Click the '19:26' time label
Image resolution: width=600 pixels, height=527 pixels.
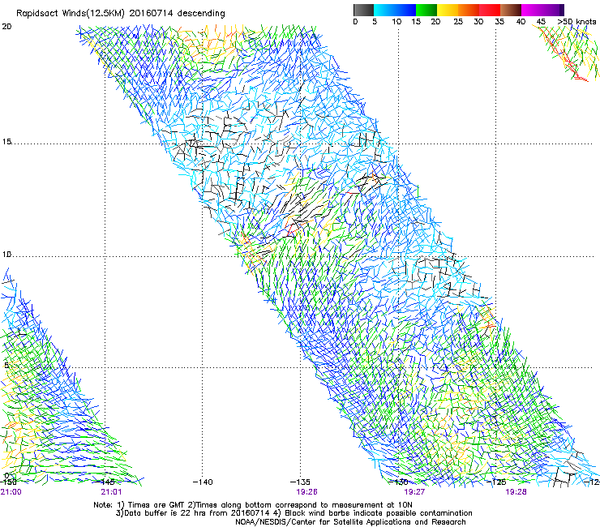306,492
